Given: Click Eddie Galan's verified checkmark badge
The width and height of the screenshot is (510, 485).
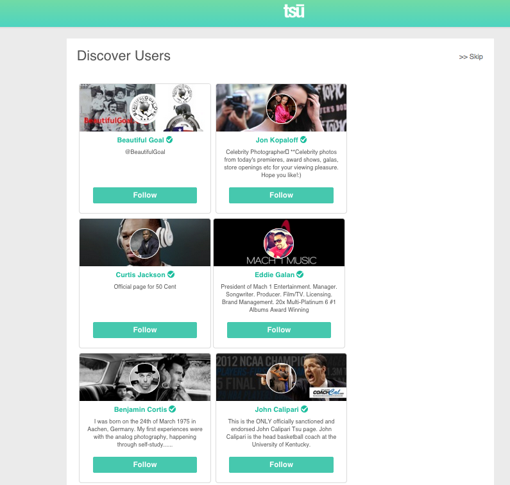Looking at the screenshot, I should pos(300,274).
